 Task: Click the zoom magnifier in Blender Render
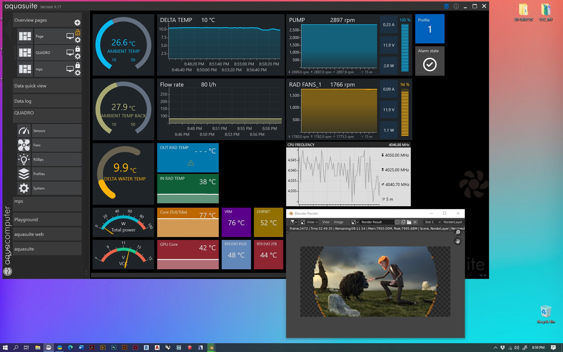pyautogui.click(x=458, y=232)
